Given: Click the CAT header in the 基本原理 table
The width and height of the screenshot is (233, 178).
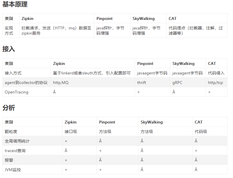Looking at the screenshot, I should tap(173, 18).
